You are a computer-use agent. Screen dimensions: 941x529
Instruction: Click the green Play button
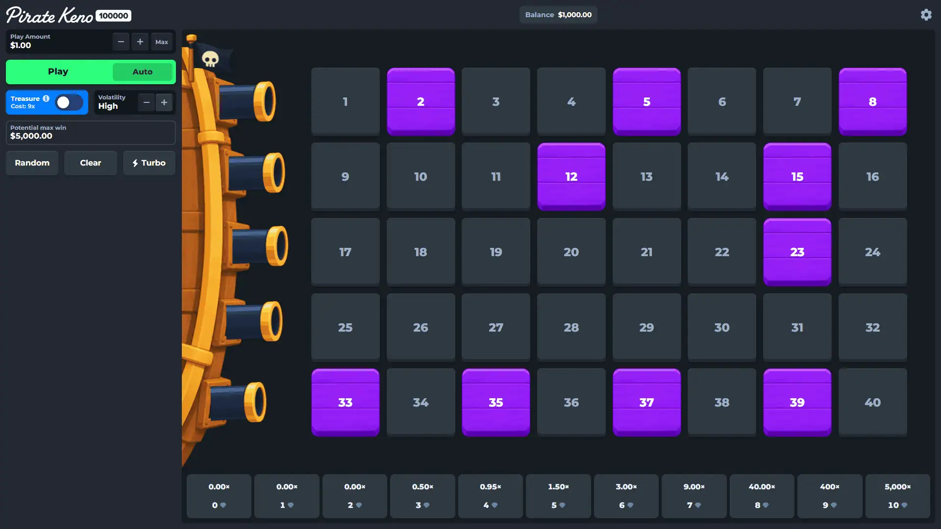pyautogui.click(x=58, y=72)
